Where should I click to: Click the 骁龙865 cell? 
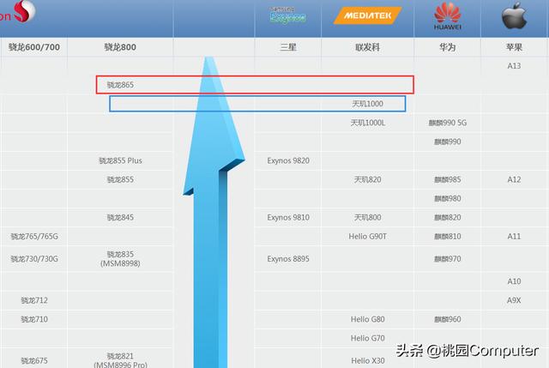point(120,85)
